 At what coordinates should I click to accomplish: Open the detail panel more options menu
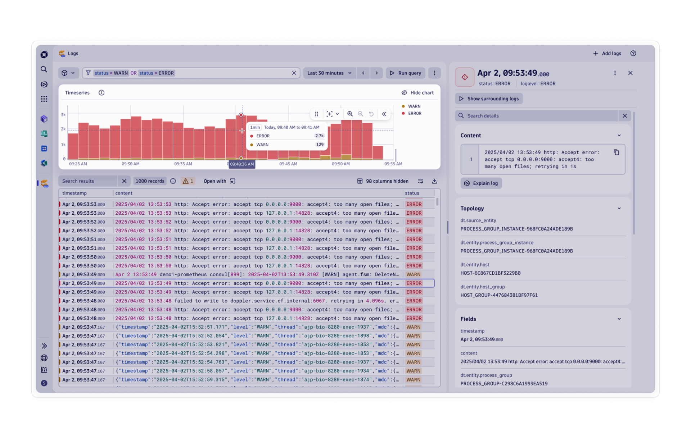[x=615, y=73]
